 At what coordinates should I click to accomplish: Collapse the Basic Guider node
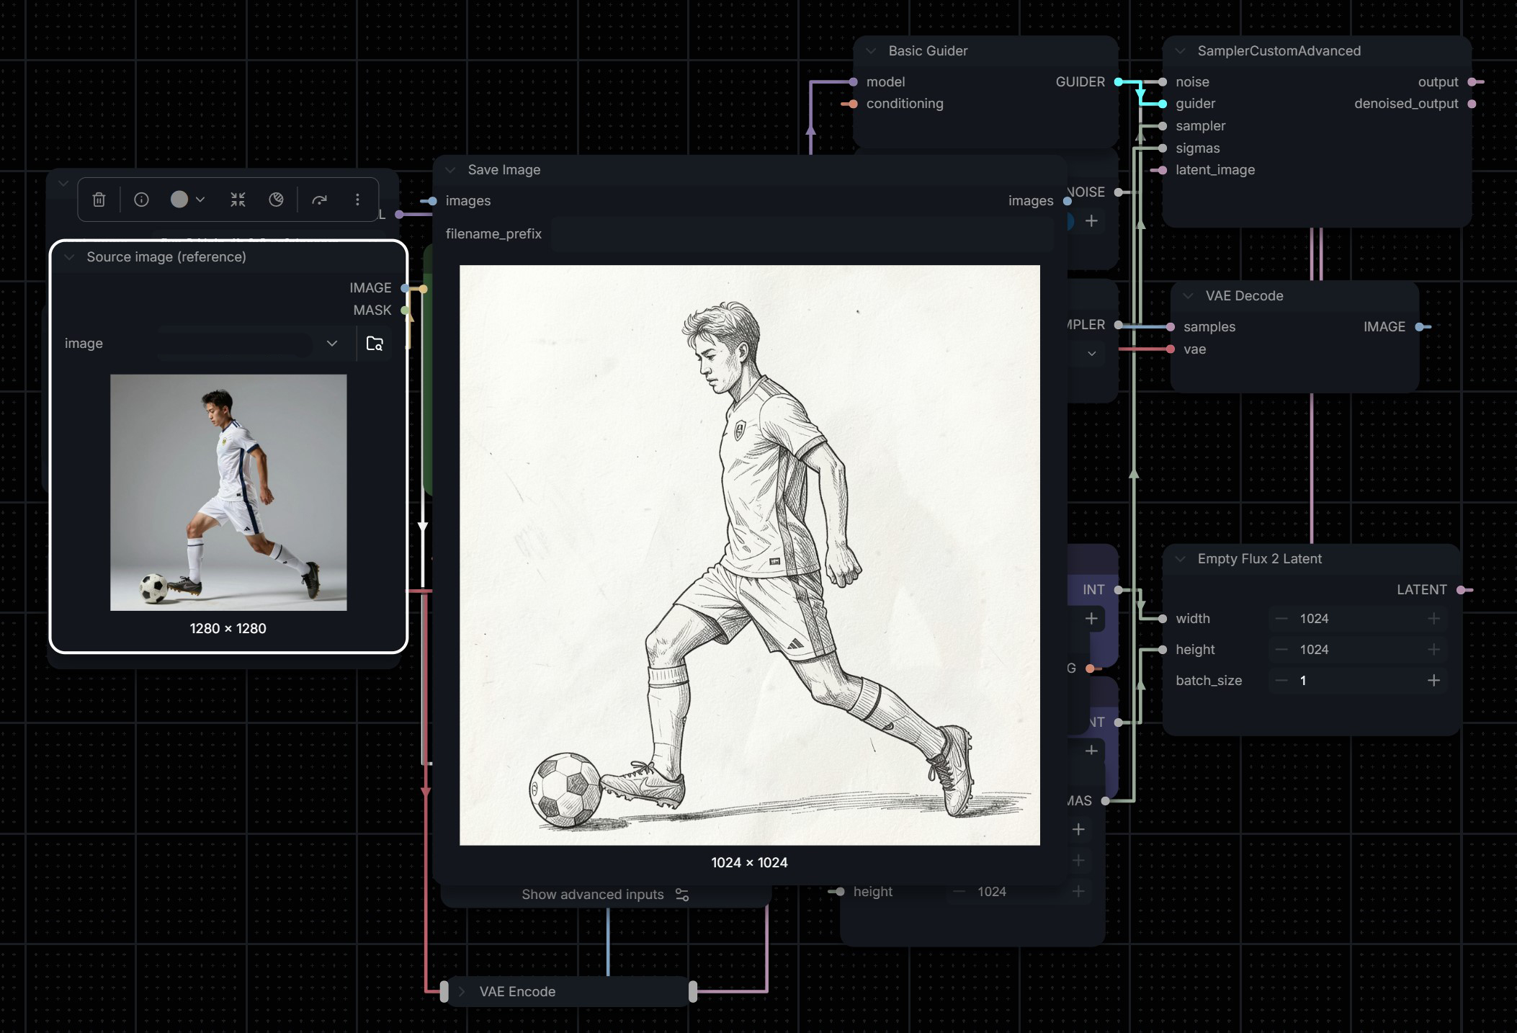click(x=871, y=51)
